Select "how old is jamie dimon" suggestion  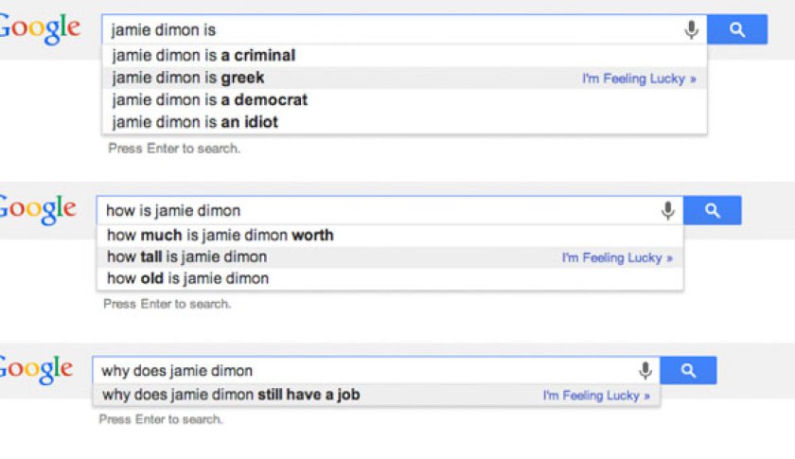point(187,278)
